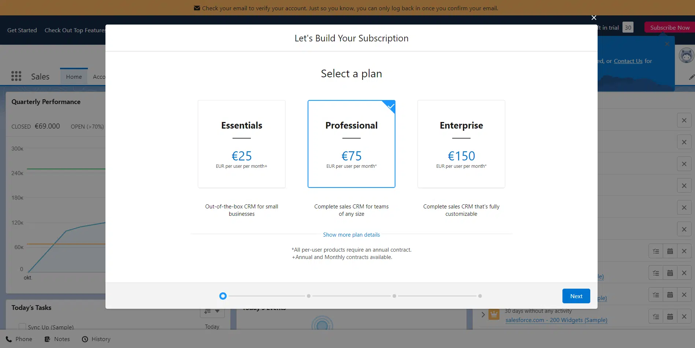Check the Sync Up (Sample) task checkbox

pyautogui.click(x=22, y=326)
